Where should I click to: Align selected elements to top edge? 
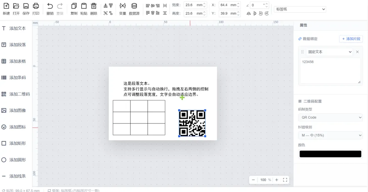coord(148,13)
